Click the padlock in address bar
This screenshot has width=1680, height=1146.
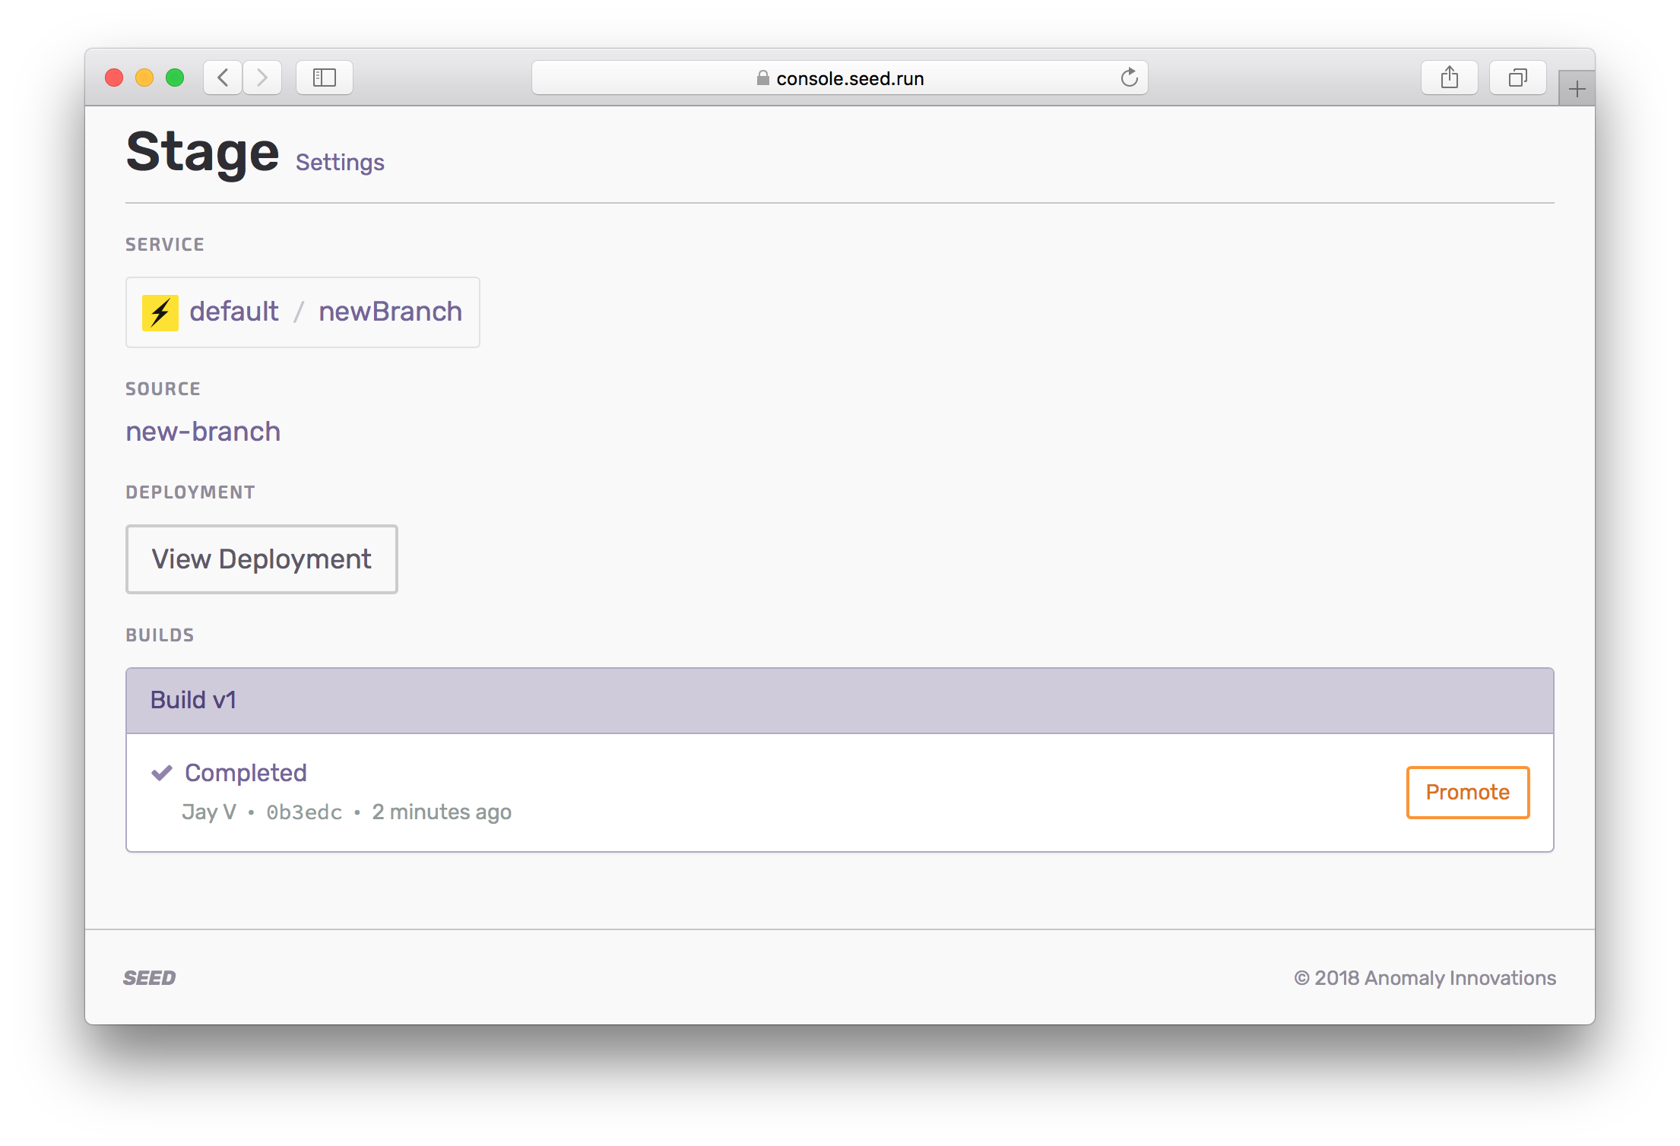[762, 78]
